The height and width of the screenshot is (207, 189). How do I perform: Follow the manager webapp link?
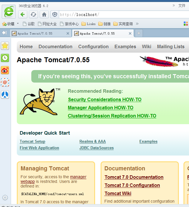pyautogui.click(x=78, y=177)
